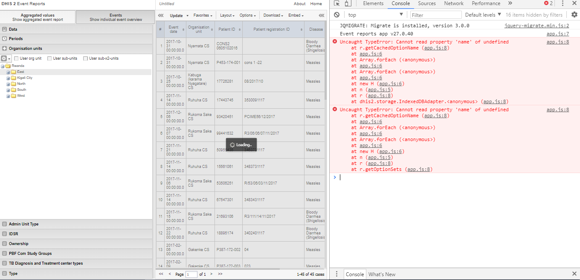Open the Home link in the header

pos(316,4)
